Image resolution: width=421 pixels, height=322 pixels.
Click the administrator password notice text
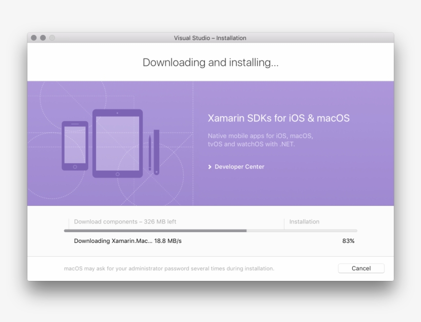tap(169, 269)
